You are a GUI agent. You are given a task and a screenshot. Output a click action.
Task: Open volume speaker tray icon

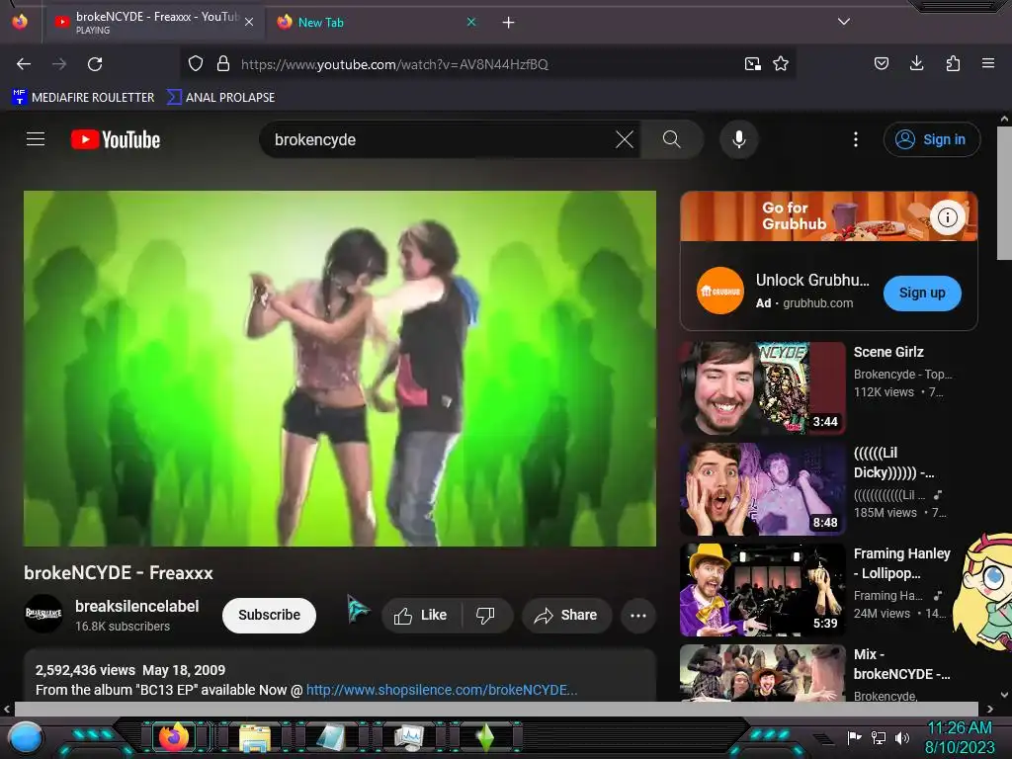(901, 737)
